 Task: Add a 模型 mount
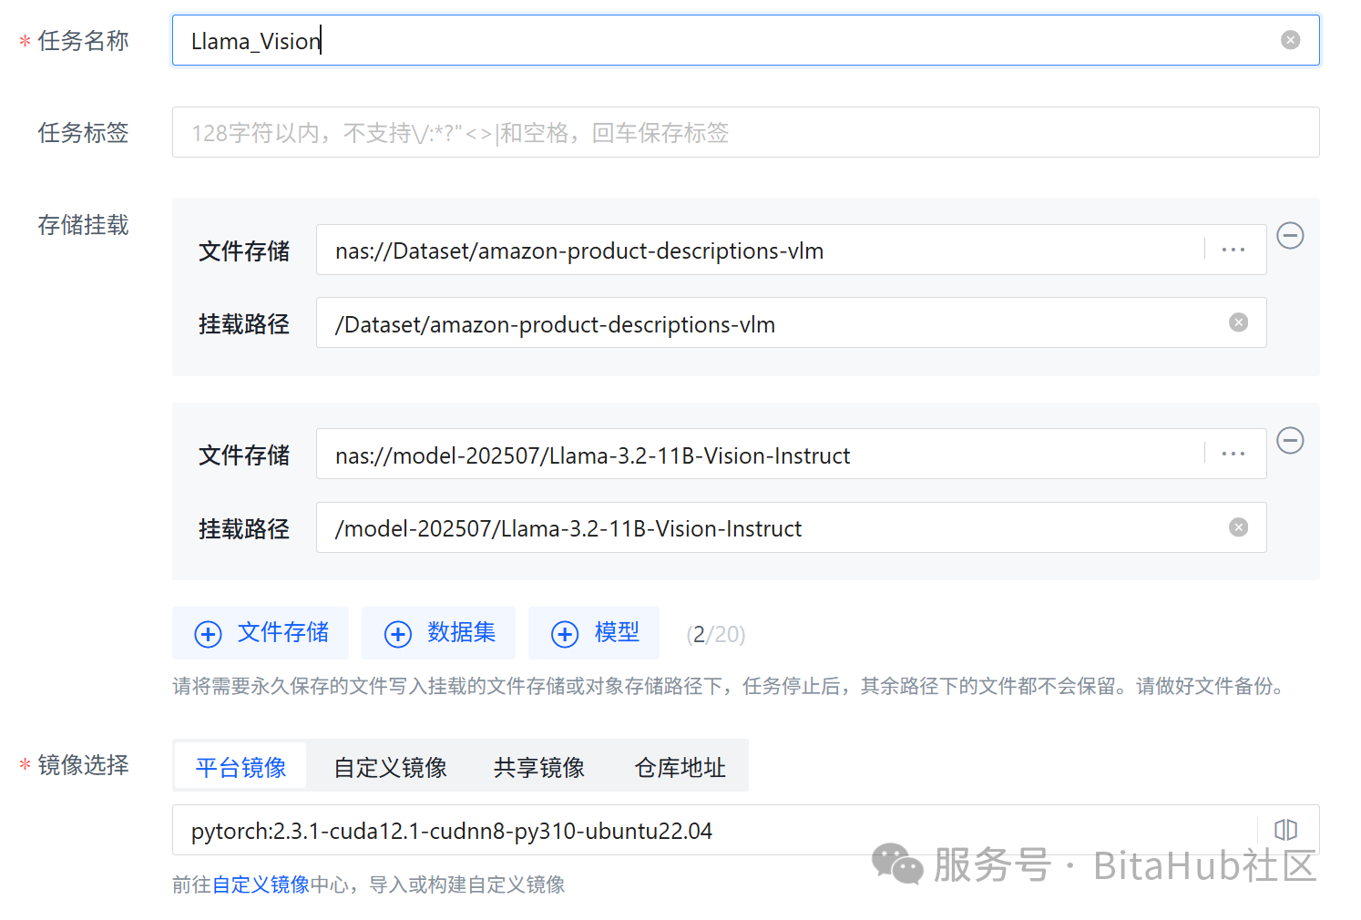[594, 633]
